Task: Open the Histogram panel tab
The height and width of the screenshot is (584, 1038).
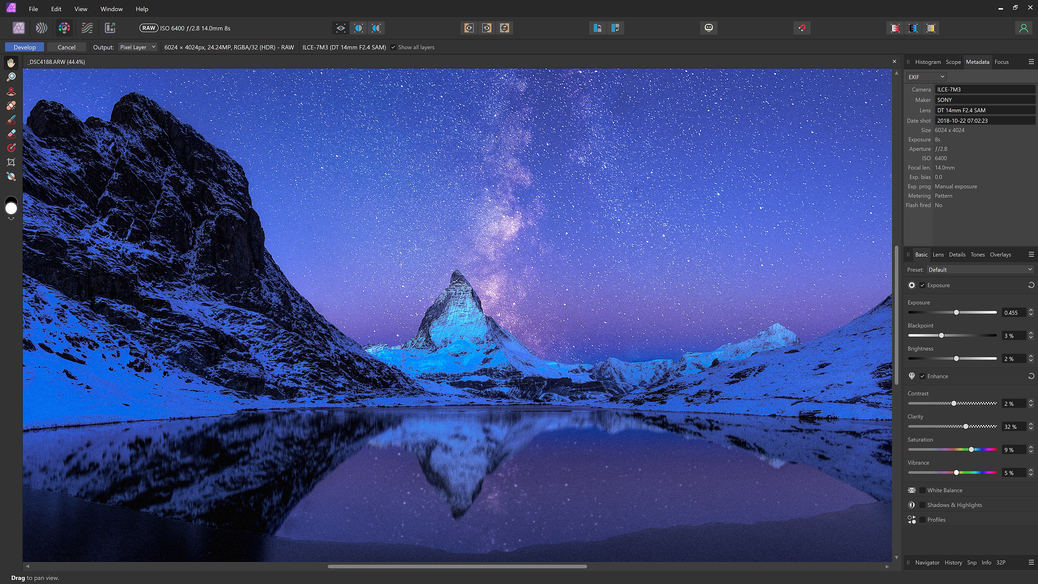Action: (x=928, y=62)
